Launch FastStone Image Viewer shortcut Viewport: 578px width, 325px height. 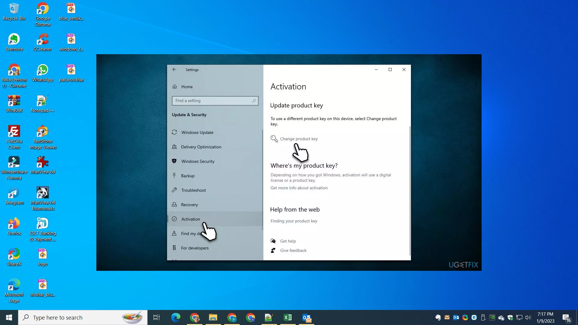tap(42, 137)
